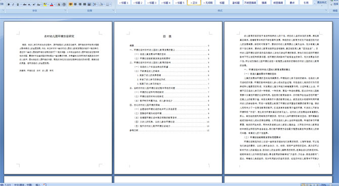Apply subscript formatting icon
Image resolution: width=339 pixels, height=186 pixels.
(x=29, y=5)
